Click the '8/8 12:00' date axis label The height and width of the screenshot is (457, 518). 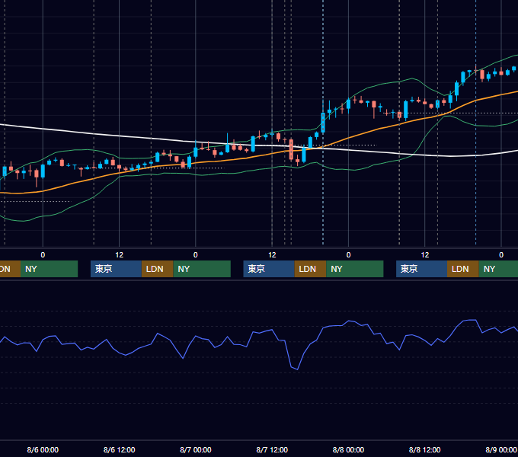tap(425, 449)
